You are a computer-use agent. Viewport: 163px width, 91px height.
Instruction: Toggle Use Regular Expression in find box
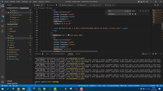pos(130,11)
